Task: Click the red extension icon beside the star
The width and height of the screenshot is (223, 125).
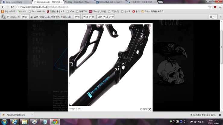Action: pos(215,7)
